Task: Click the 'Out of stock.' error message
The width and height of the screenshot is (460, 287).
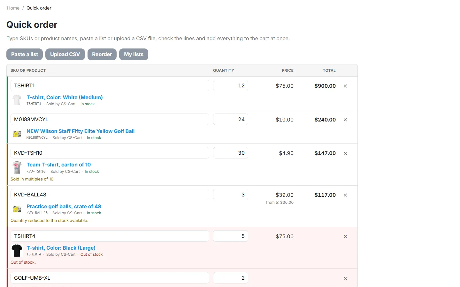Action: (x=23, y=262)
